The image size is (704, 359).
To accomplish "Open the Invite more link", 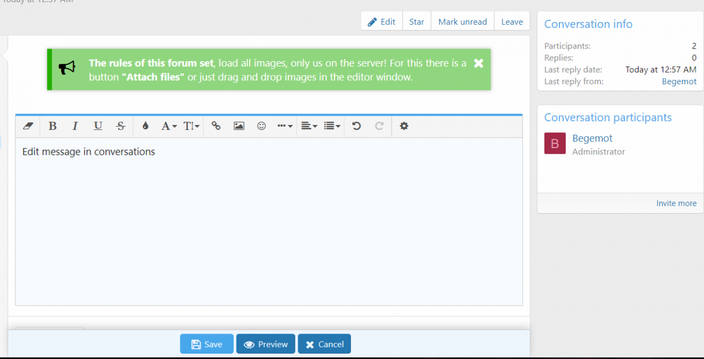I will click(x=676, y=203).
